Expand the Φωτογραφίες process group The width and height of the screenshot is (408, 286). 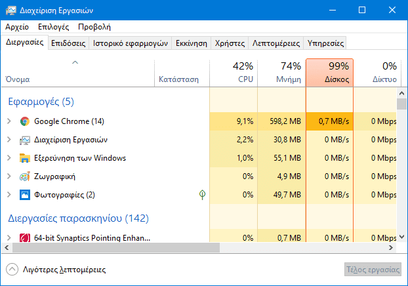[x=9, y=195]
